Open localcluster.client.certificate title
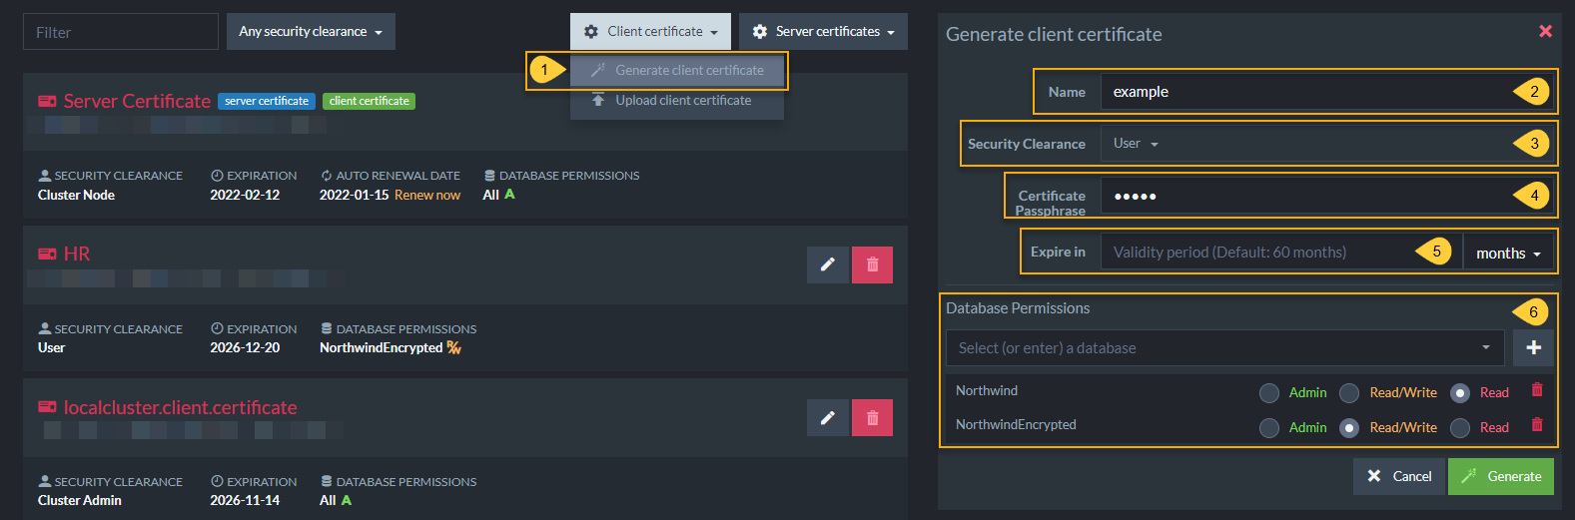 [181, 407]
